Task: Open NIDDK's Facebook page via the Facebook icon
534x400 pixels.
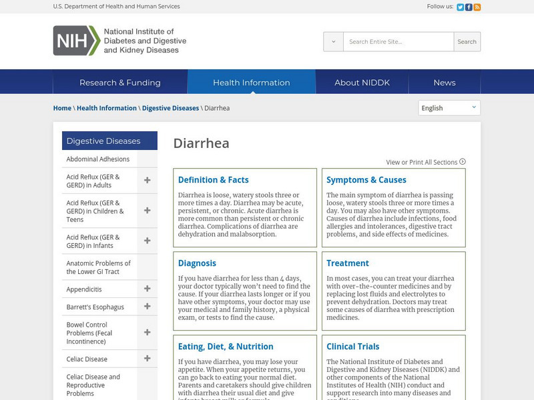Action: tap(468, 7)
